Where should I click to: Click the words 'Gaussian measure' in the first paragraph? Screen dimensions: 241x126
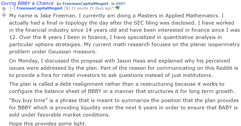[x=72, y=52]
